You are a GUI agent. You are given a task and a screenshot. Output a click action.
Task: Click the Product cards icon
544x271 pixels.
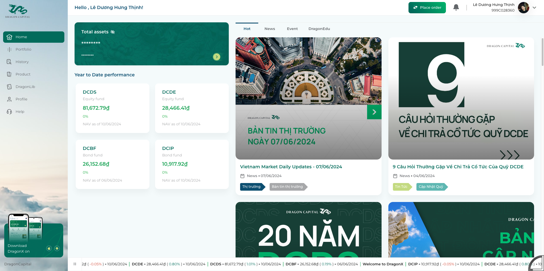tap(9, 74)
